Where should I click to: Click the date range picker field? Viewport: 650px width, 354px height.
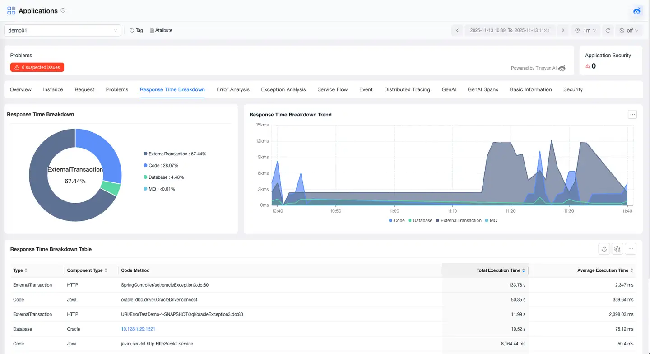pos(510,30)
